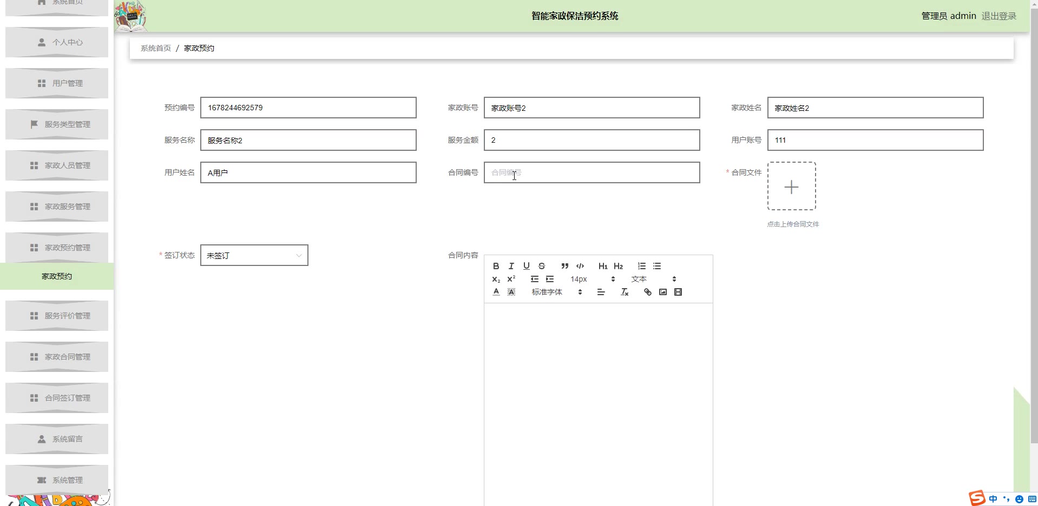
Task: Toggle Chinese input mode 中 indicator
Action: point(993,499)
